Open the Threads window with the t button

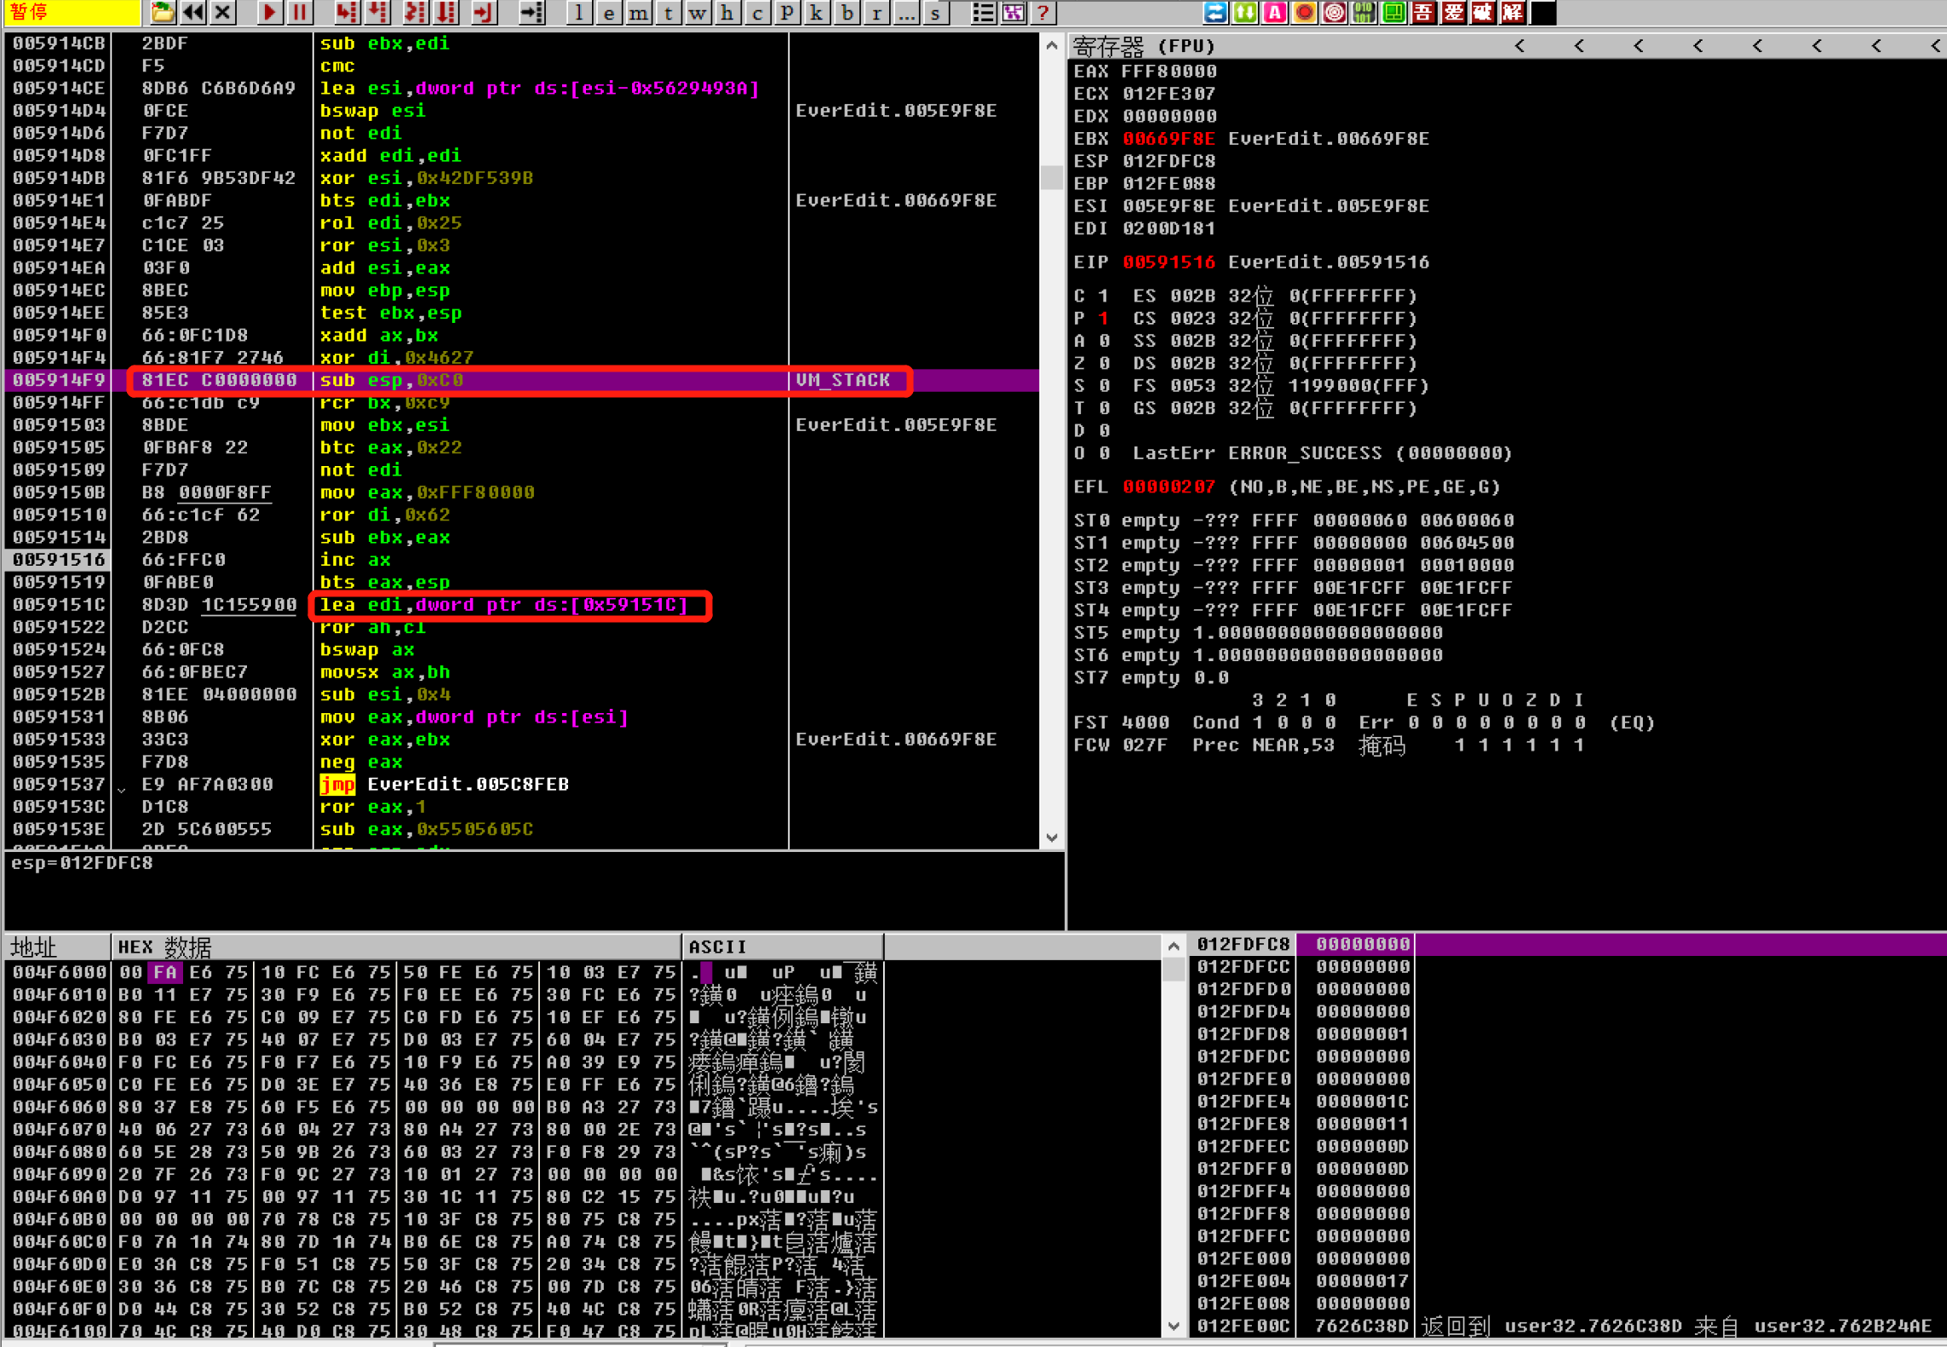pyautogui.click(x=669, y=12)
